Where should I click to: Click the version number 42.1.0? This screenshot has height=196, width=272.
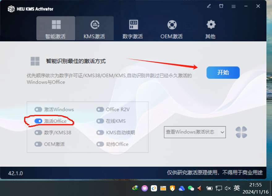(15, 173)
